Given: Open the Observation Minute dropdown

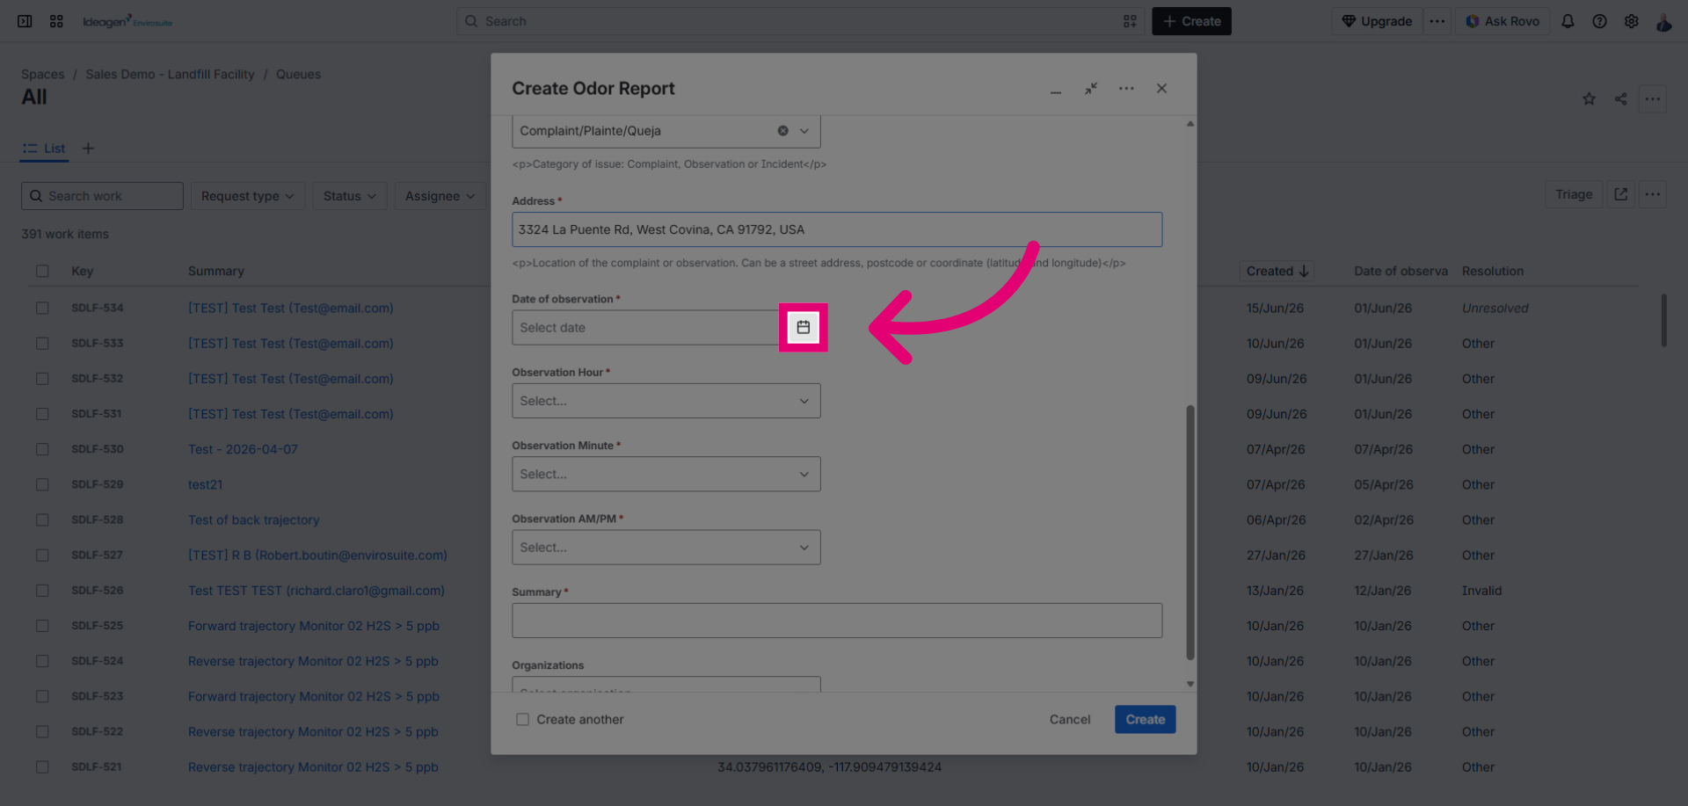Looking at the screenshot, I should pos(666,474).
